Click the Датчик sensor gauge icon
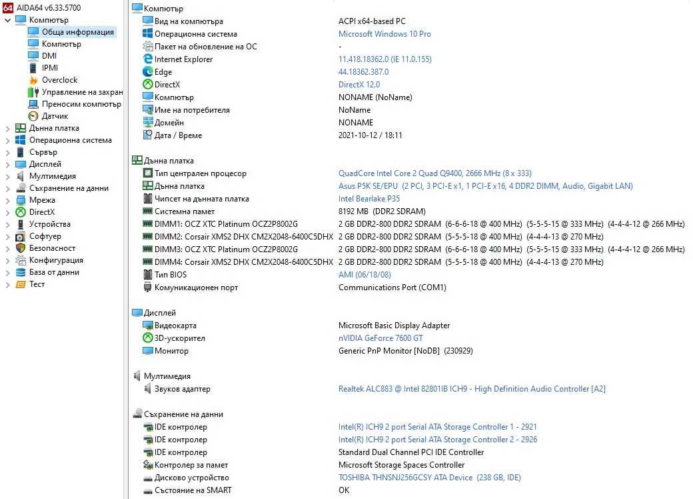The image size is (693, 499). [33, 116]
